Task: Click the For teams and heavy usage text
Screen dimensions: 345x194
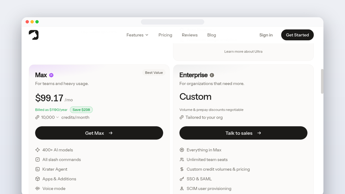Action: [x=62, y=84]
